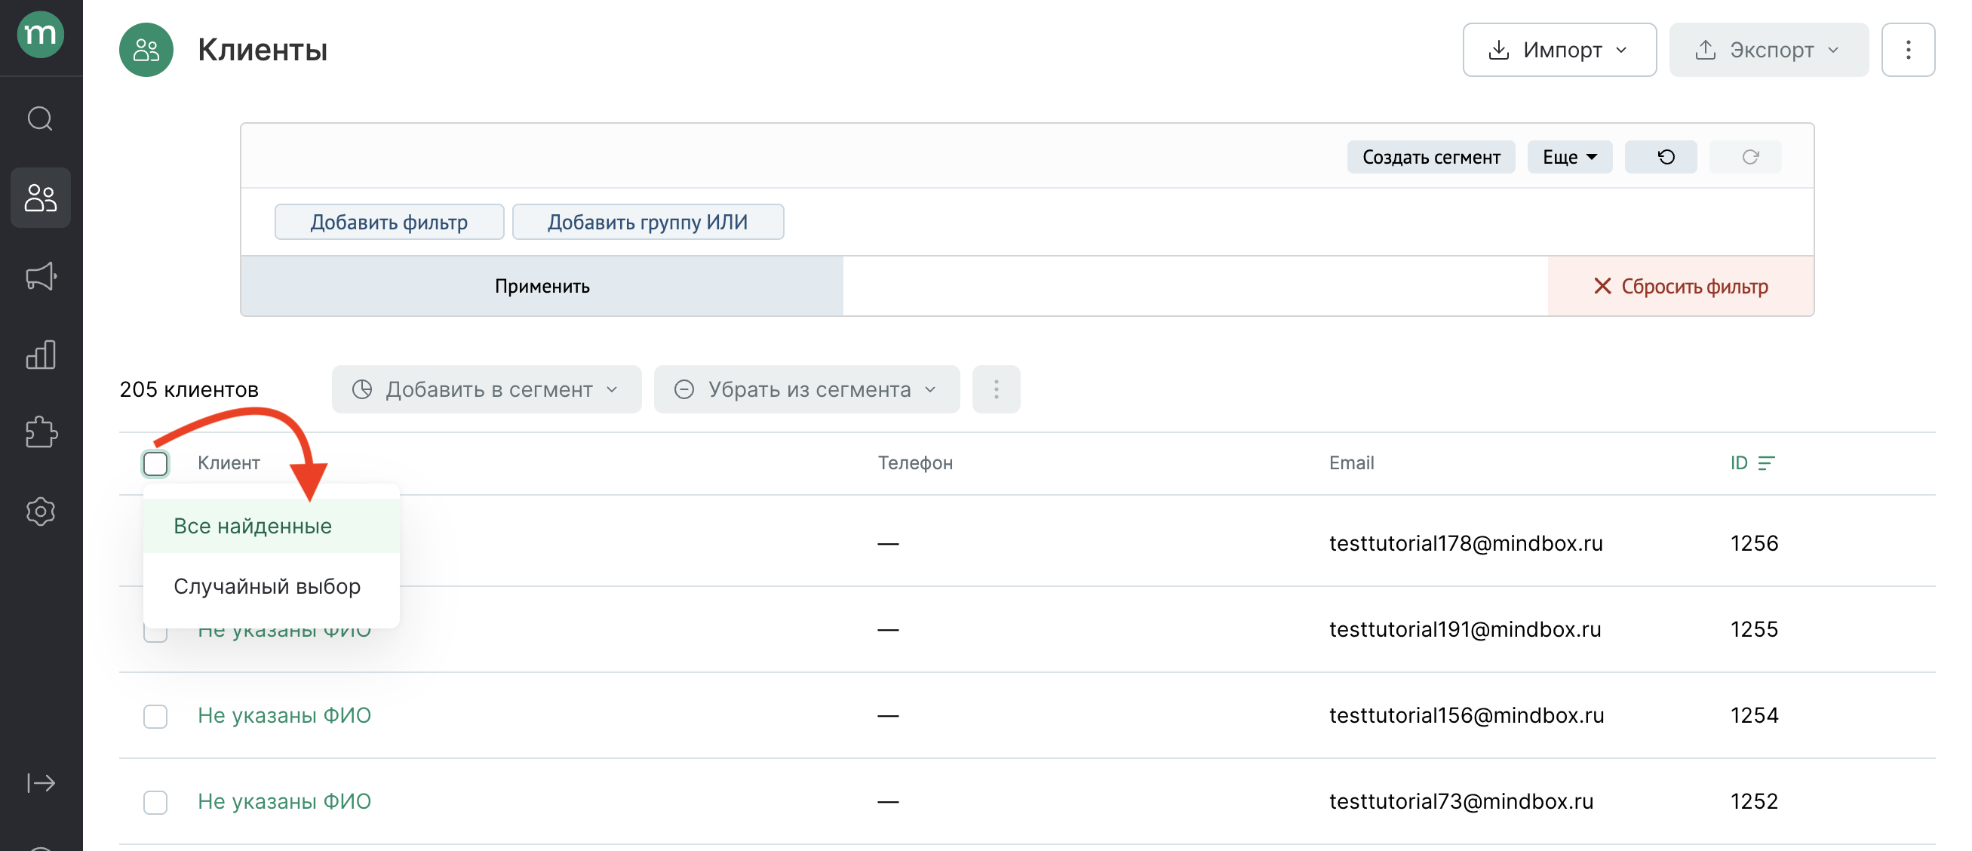The image size is (1972, 851).
Task: Click the download icon on Импорт
Action: pyautogui.click(x=1498, y=50)
